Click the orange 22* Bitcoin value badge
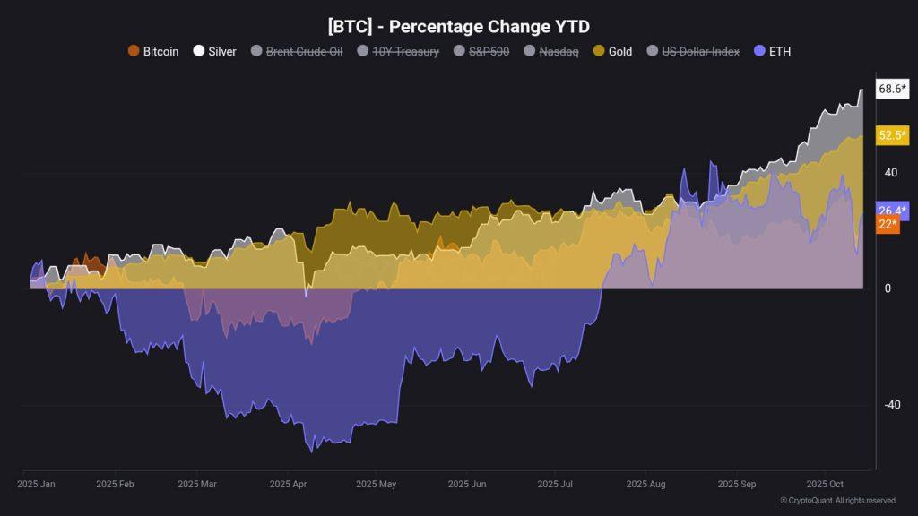The height and width of the screenshot is (516, 918). click(888, 224)
